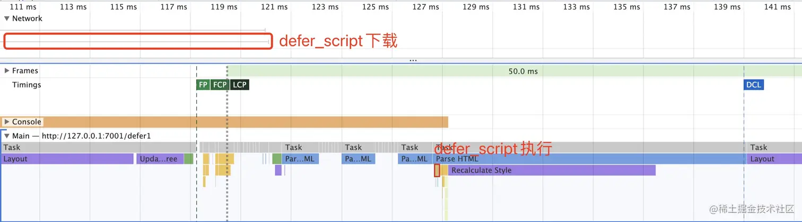Viewport: 802px width, 222px height.
Task: Select the Task block above the long Layout
Action: pos(98,147)
